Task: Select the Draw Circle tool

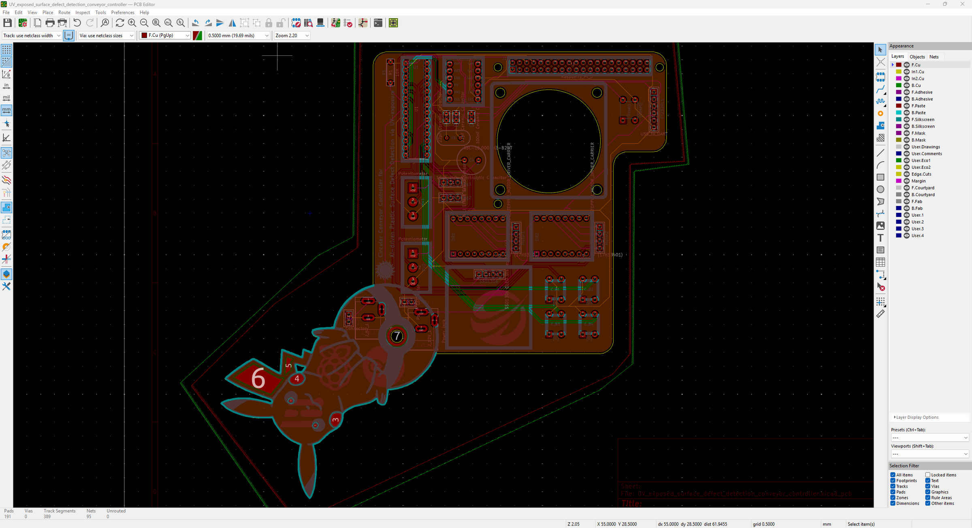Action: tap(880, 189)
